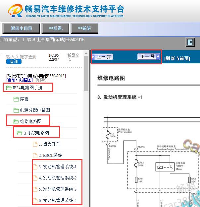The height and width of the screenshot is (207, 200).
Task: Click the sidebar scrollbar thumb
Action: (x=86, y=73)
